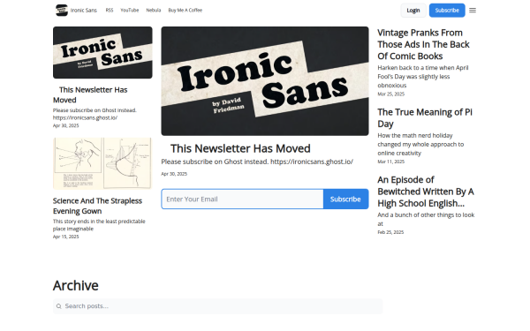Click the Apr 15, 2025 date

click(66, 237)
